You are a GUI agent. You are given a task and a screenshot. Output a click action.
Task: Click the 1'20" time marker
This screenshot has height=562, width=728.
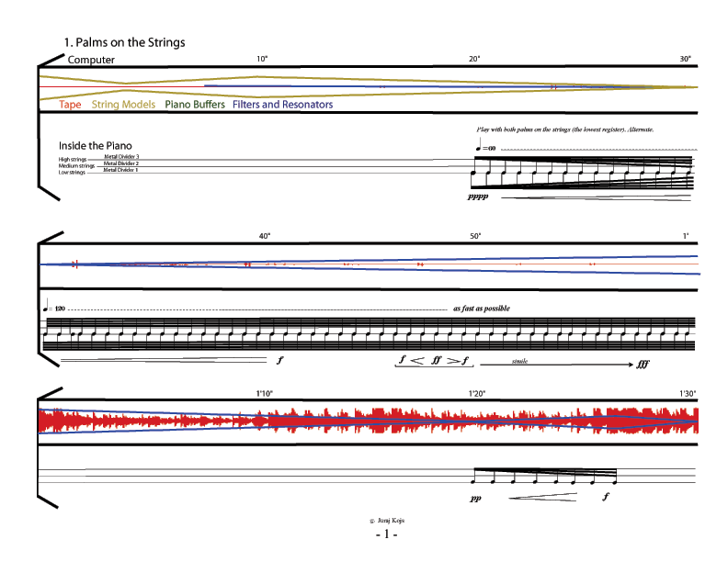pos(476,394)
